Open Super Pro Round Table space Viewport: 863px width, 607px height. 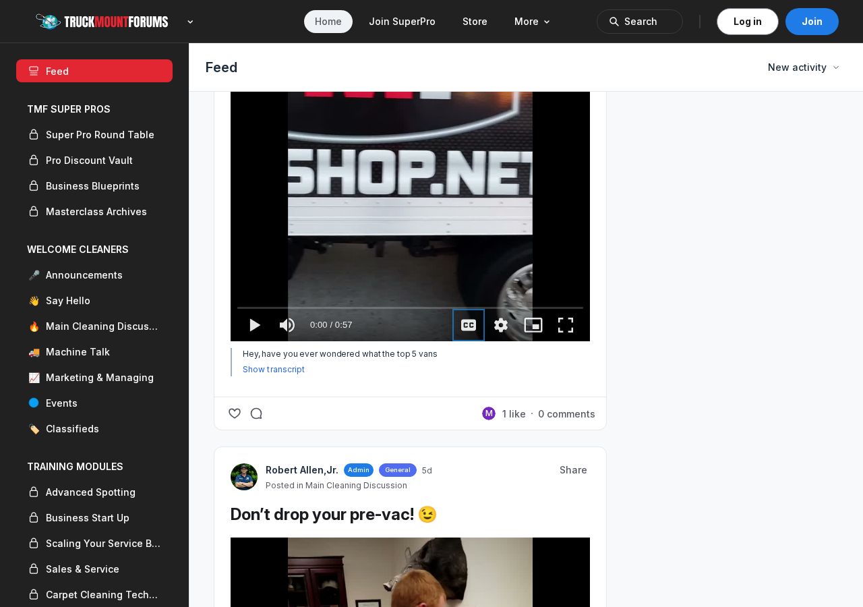point(94,135)
